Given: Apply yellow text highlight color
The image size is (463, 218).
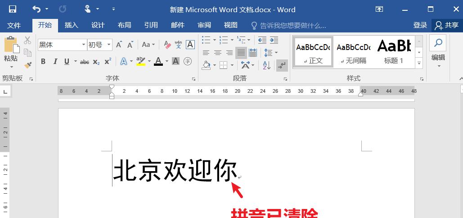Looking at the screenshot, I should pos(141,61).
